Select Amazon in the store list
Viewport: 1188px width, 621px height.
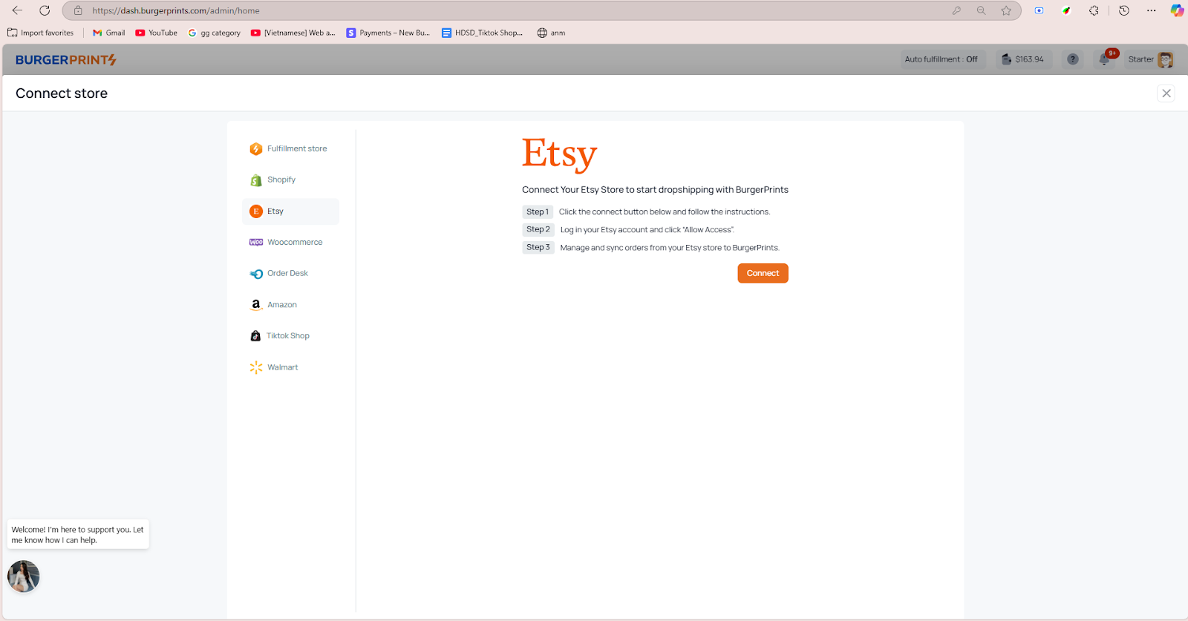[290, 305]
